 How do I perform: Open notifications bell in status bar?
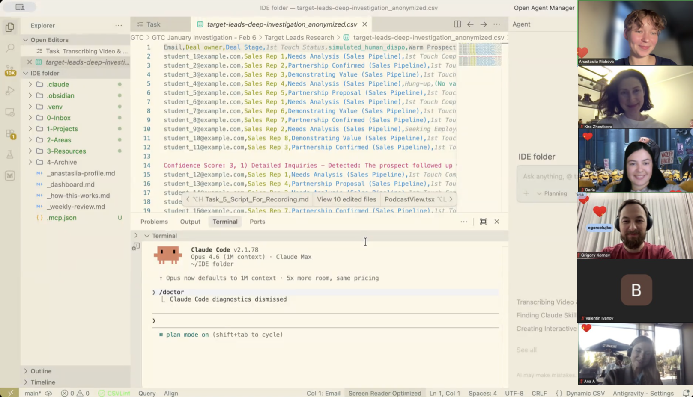click(x=686, y=393)
